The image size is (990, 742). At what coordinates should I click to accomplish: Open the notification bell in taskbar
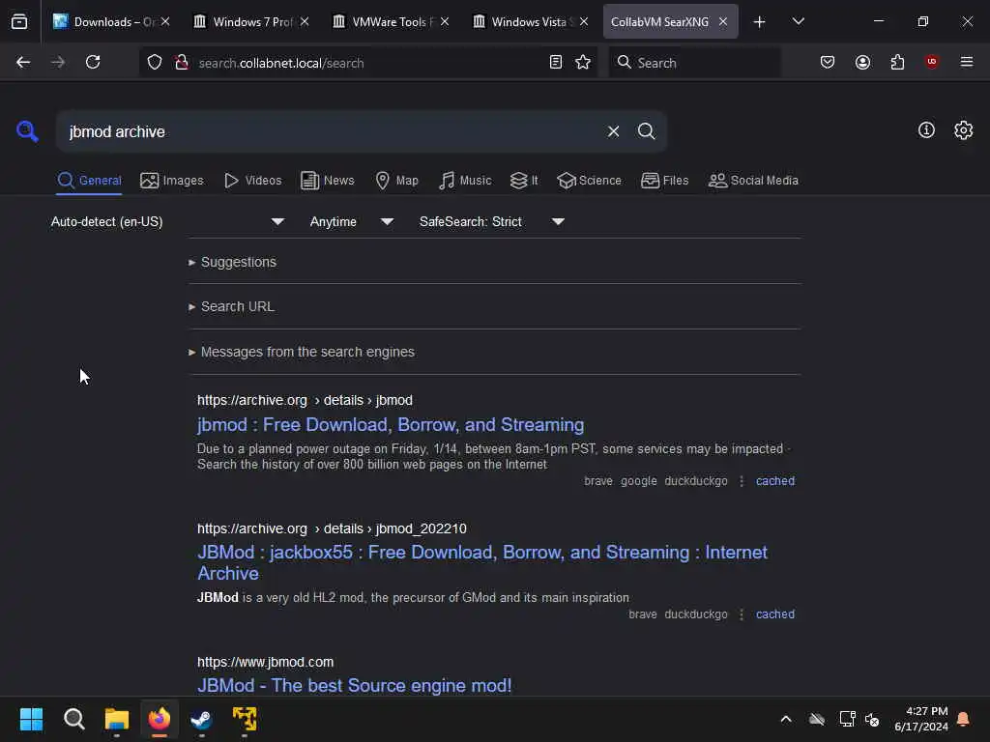click(x=964, y=719)
